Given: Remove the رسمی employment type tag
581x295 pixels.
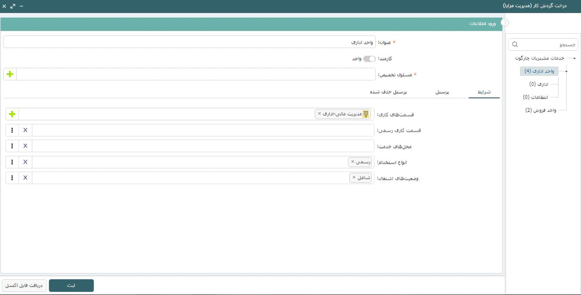Looking at the screenshot, I should (353, 162).
